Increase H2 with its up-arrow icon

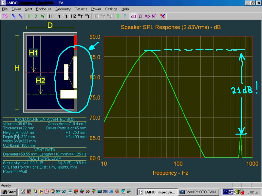(80, 16)
